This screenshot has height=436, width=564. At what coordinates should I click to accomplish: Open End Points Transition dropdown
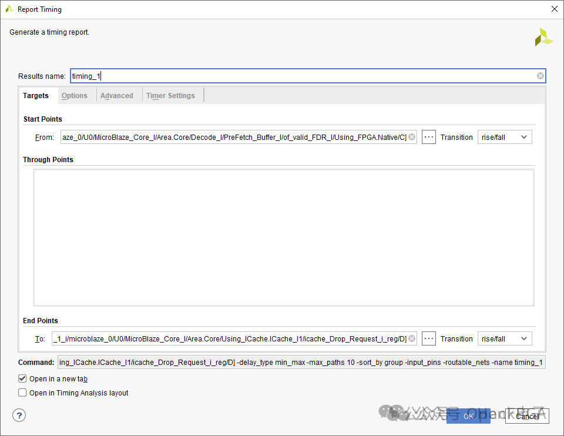pyautogui.click(x=505, y=338)
